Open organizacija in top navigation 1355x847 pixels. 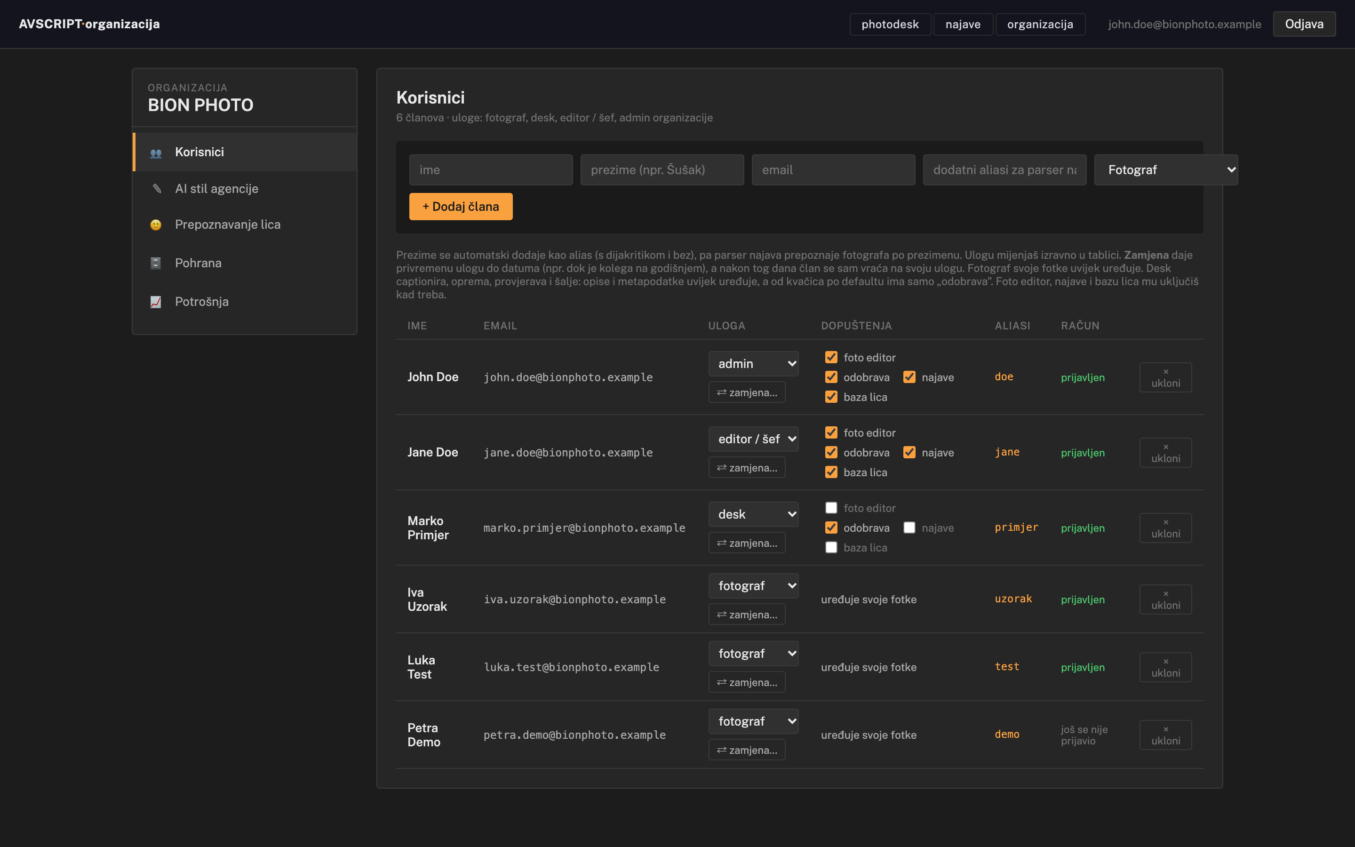[1040, 24]
